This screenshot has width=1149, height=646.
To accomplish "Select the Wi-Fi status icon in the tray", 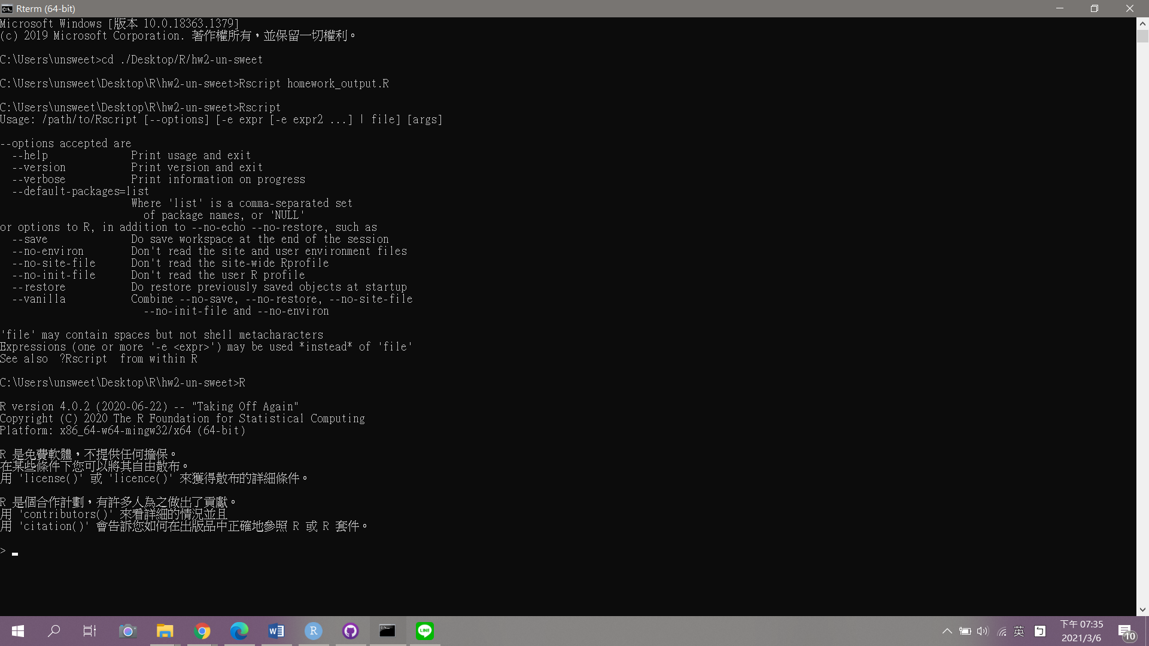I will tap(1002, 631).
